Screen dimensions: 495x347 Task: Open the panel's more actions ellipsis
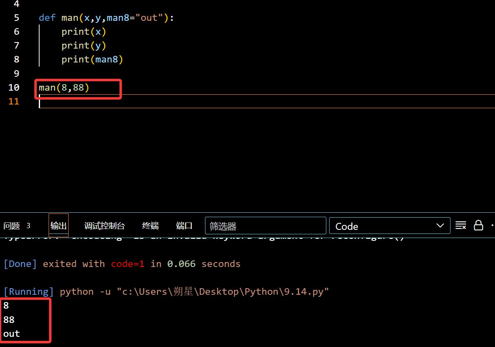(x=492, y=225)
